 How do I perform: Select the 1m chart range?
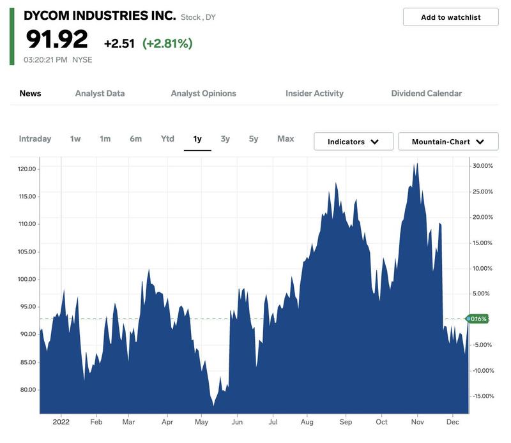(105, 139)
